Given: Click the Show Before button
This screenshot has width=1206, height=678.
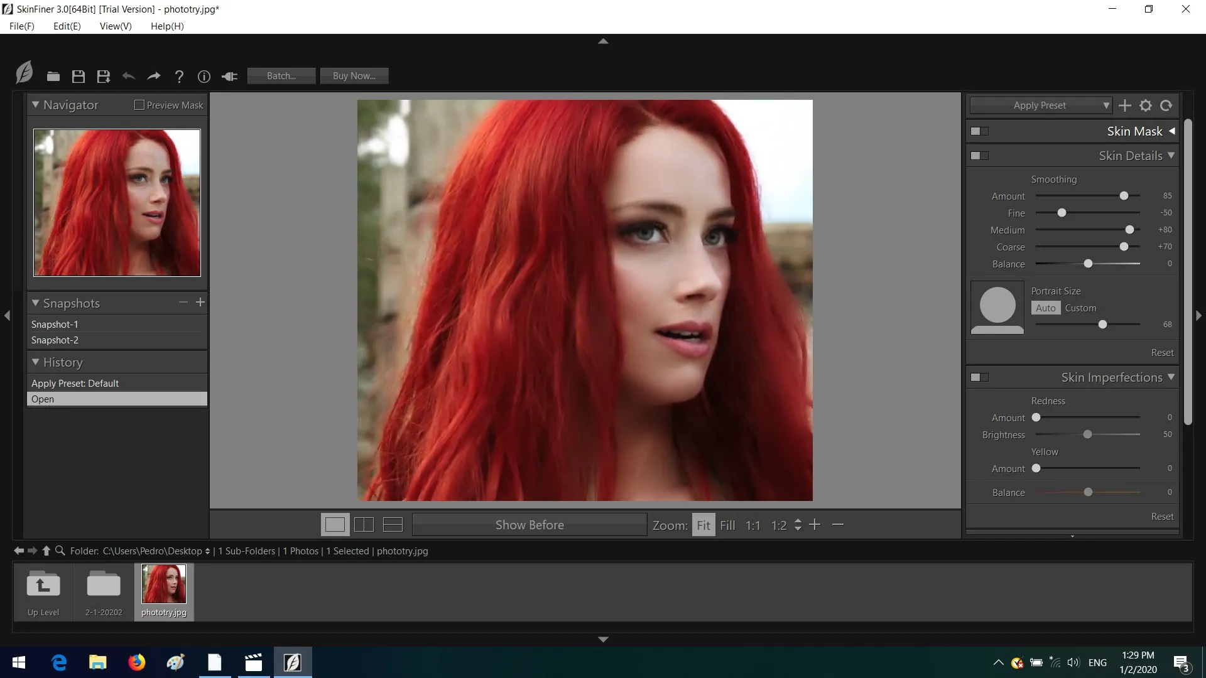Looking at the screenshot, I should pyautogui.click(x=530, y=525).
